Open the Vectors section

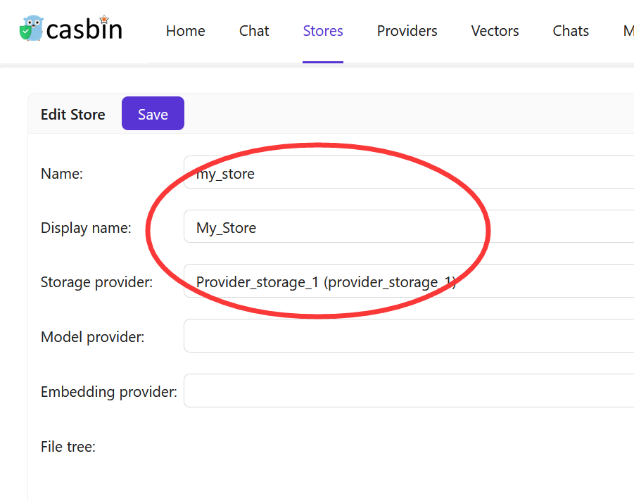[x=495, y=31]
